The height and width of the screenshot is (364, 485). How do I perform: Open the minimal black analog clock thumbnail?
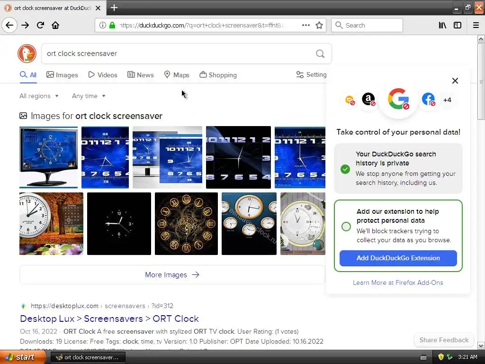[x=119, y=224]
